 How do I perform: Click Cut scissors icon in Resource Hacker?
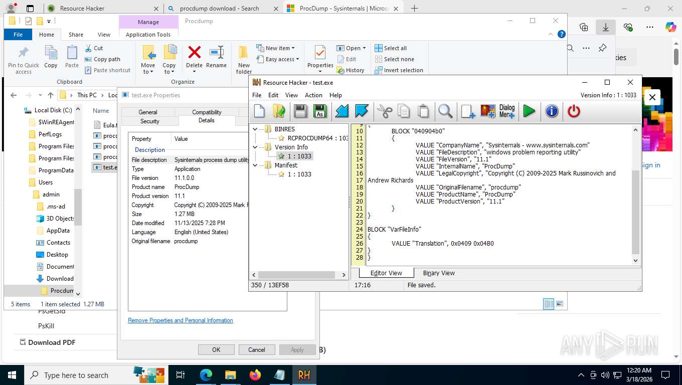(385, 111)
